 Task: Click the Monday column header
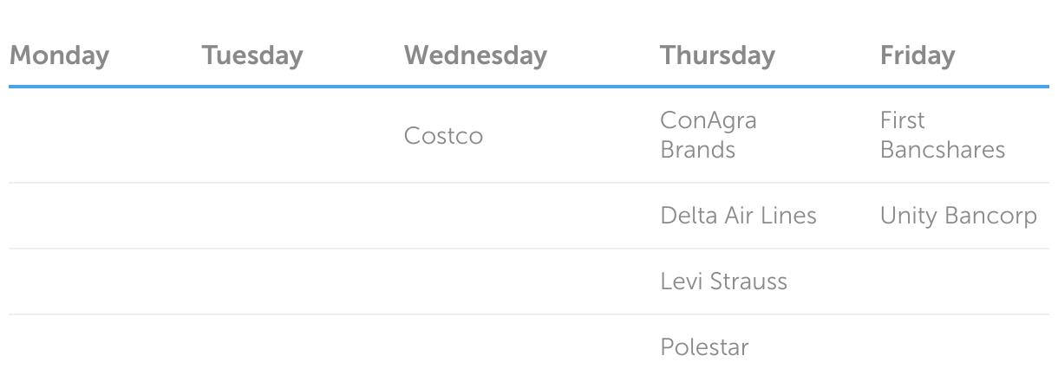point(59,55)
